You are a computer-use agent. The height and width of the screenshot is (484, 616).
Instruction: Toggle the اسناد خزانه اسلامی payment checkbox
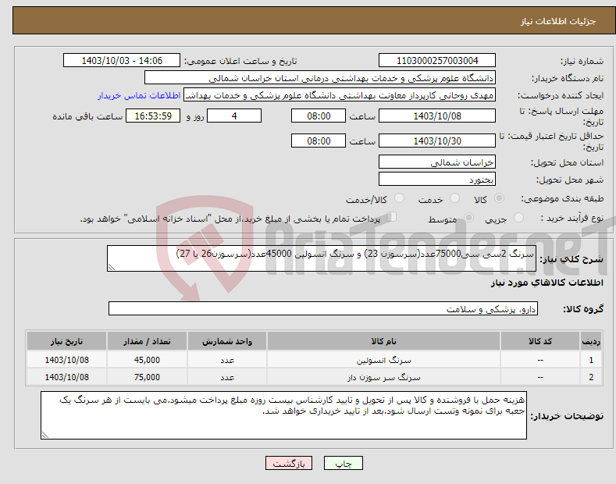392,217
